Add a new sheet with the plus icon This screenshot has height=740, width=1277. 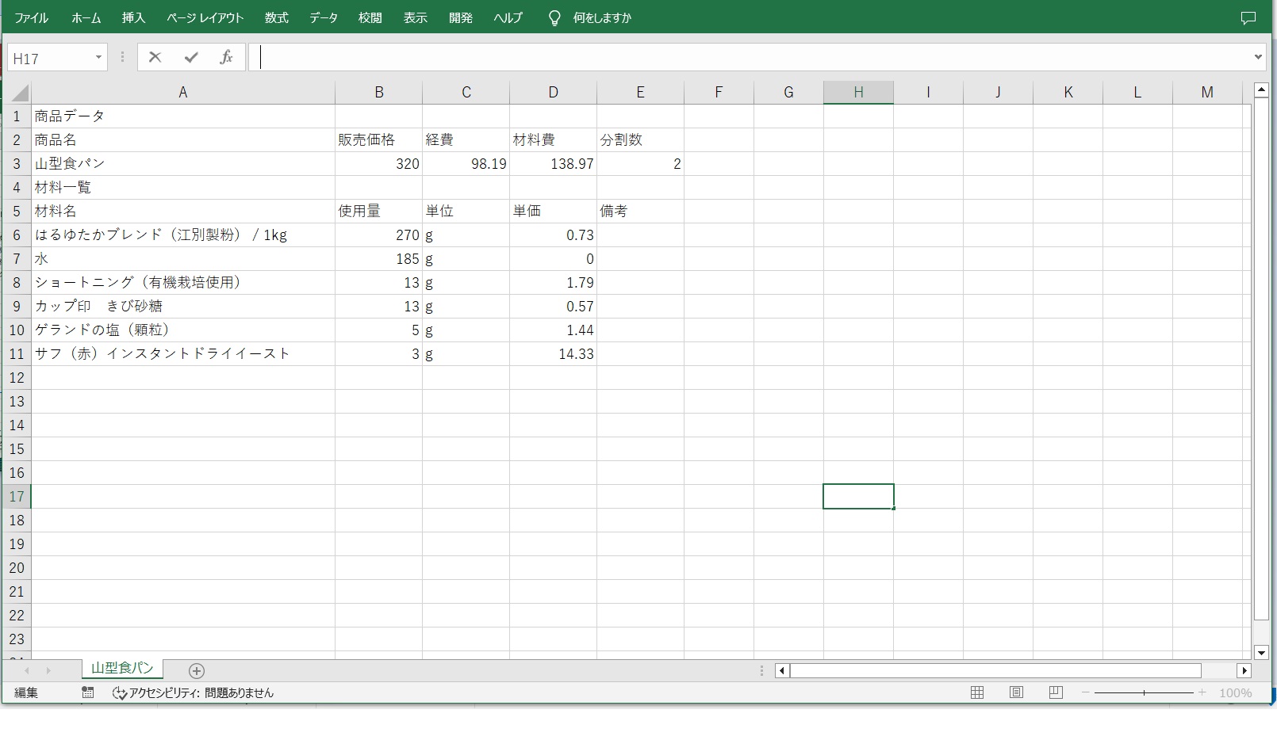point(197,671)
